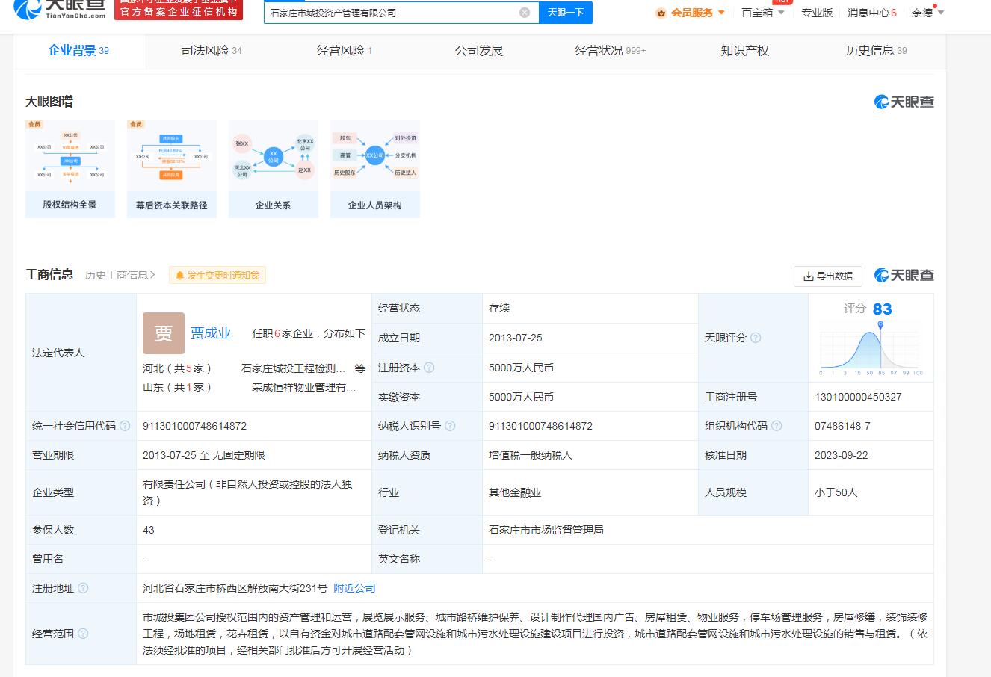Image resolution: width=991 pixels, height=677 pixels.
Task: Open the 企业人员架构 diagram thumbnail
Action: (375, 169)
